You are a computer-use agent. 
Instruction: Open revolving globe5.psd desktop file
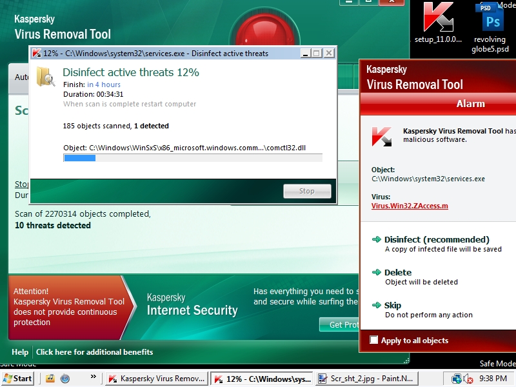490,27
